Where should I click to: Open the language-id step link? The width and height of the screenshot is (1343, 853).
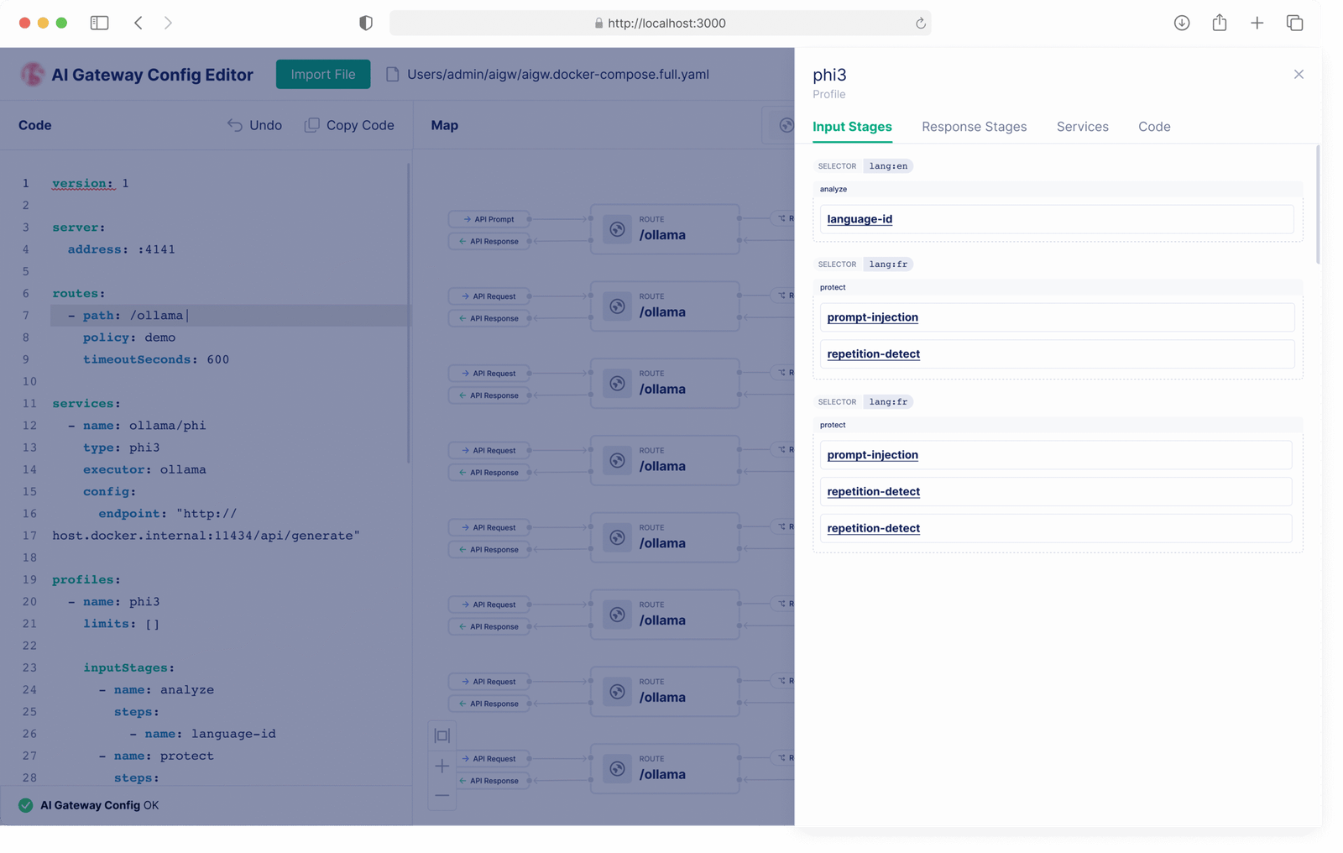[x=860, y=219]
